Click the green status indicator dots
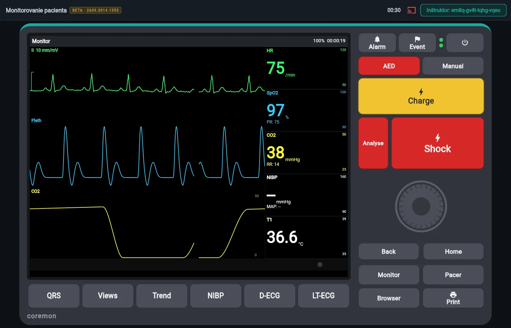The width and height of the screenshot is (511, 328). (x=441, y=43)
